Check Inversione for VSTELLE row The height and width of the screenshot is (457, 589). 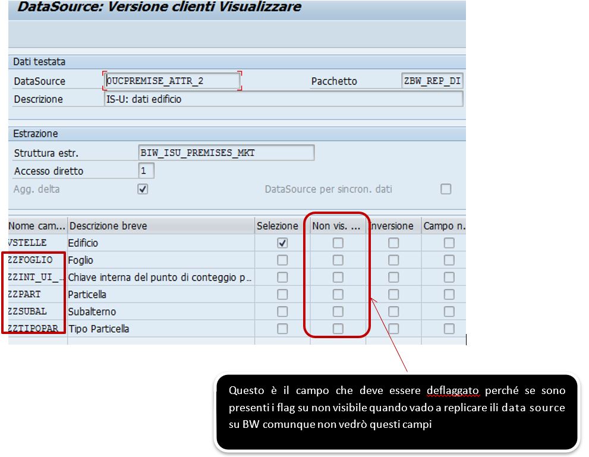pyautogui.click(x=393, y=243)
